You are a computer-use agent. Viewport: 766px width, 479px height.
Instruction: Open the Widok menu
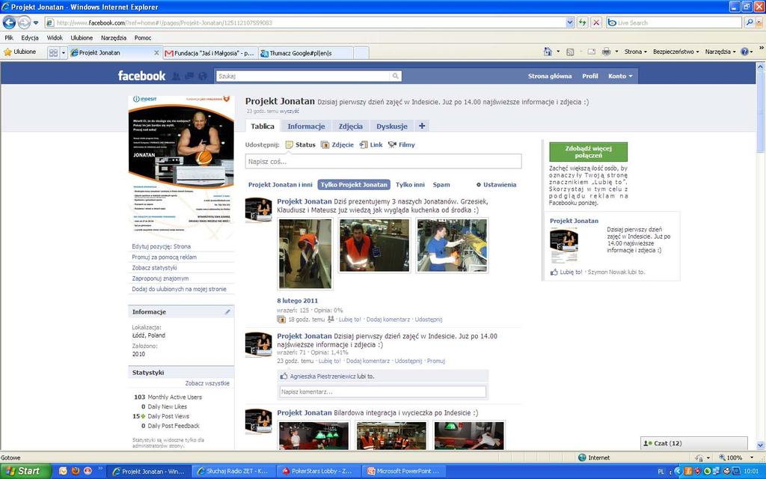click(55, 37)
